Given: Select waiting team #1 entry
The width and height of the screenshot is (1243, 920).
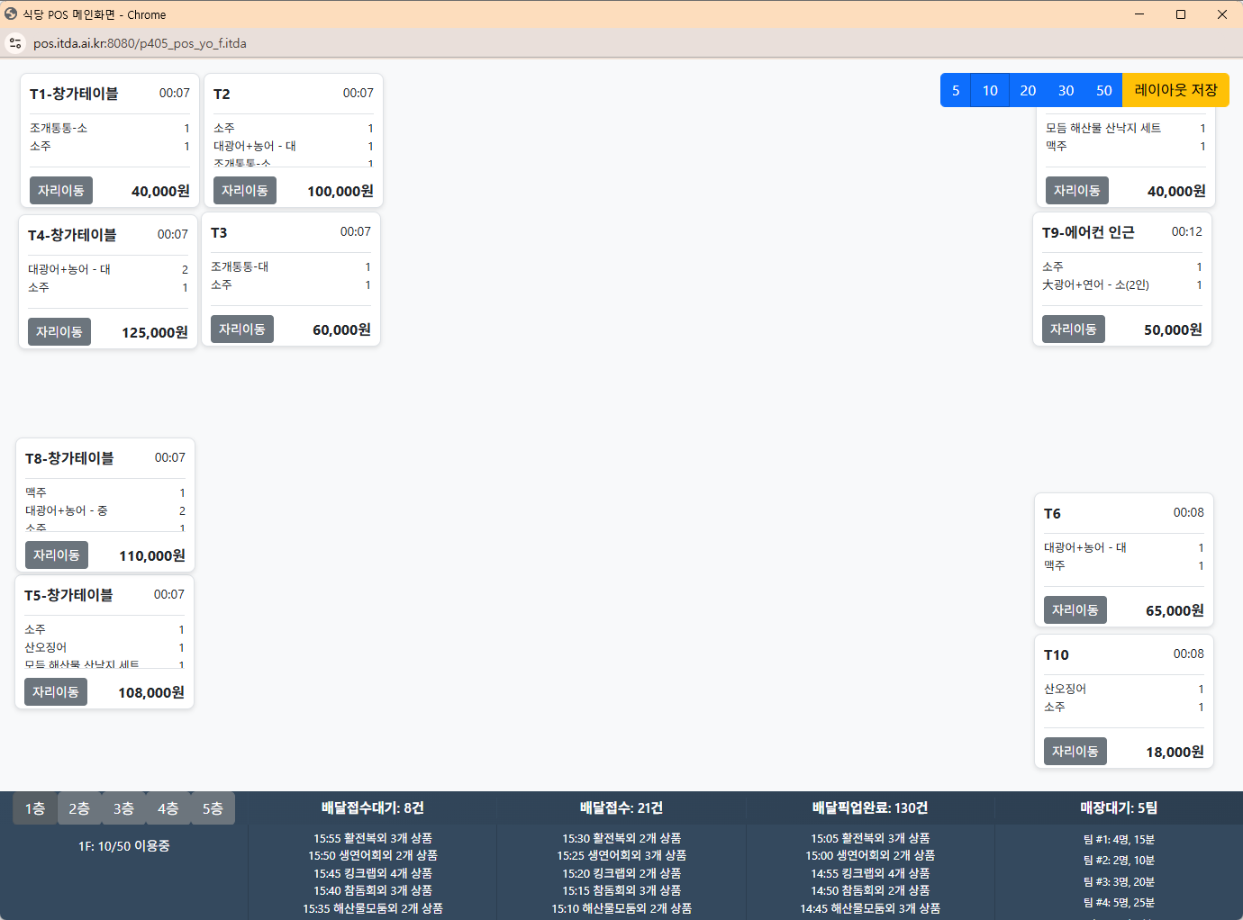Looking at the screenshot, I should (1118, 839).
